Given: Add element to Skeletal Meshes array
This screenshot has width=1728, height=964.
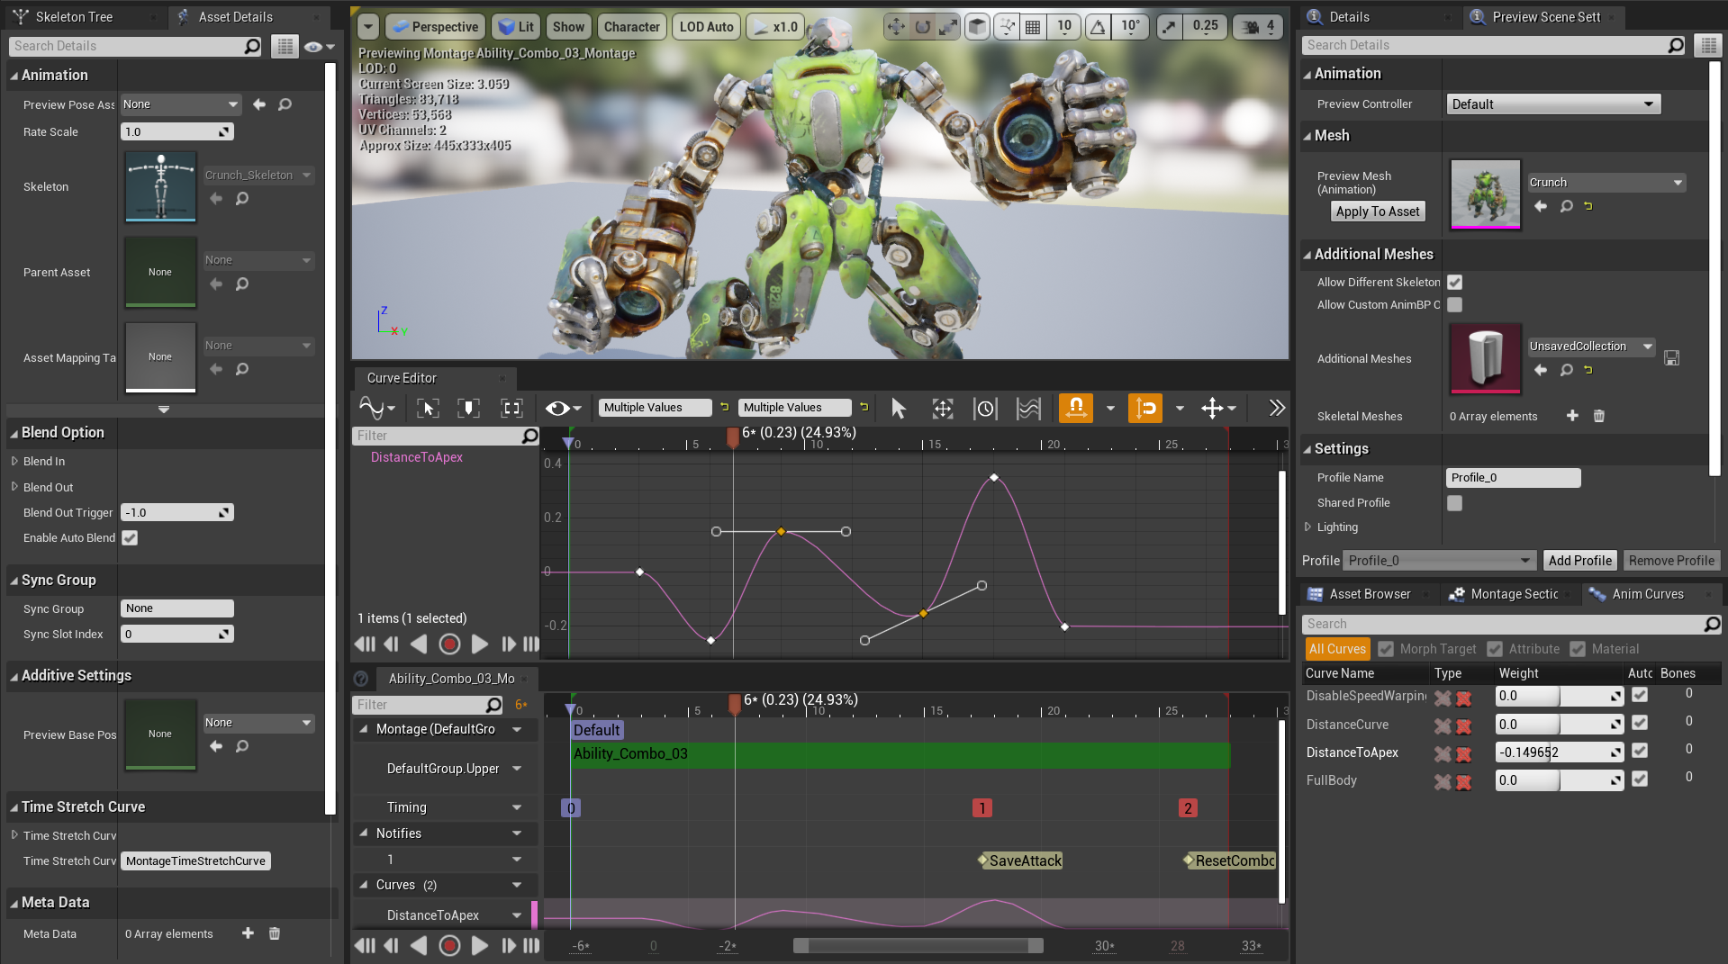Looking at the screenshot, I should [1572, 416].
